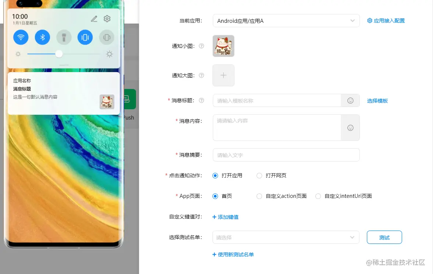Open the 选择测试名单 dropdown
The height and width of the screenshot is (274, 433).
coord(286,237)
